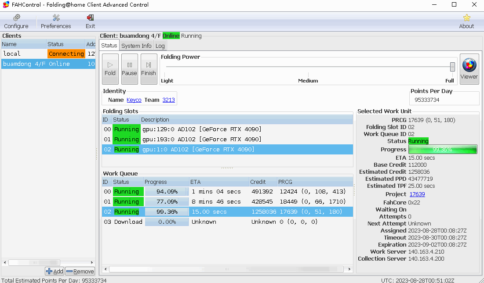The image size is (484, 283).
Task: Sort Folding Slots by Description header
Action: (x=246, y=119)
